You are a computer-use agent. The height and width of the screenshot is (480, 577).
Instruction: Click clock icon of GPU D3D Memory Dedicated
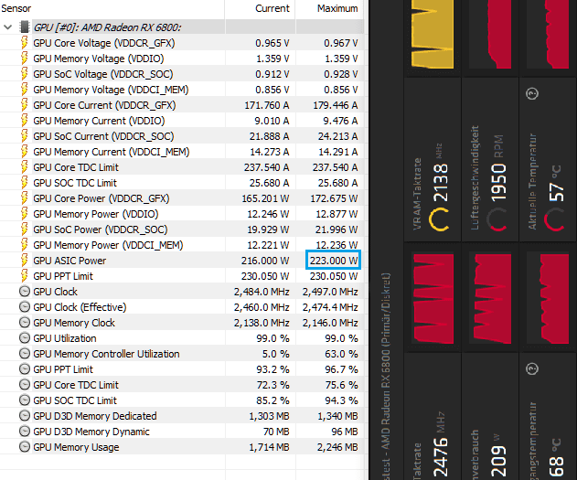25,416
